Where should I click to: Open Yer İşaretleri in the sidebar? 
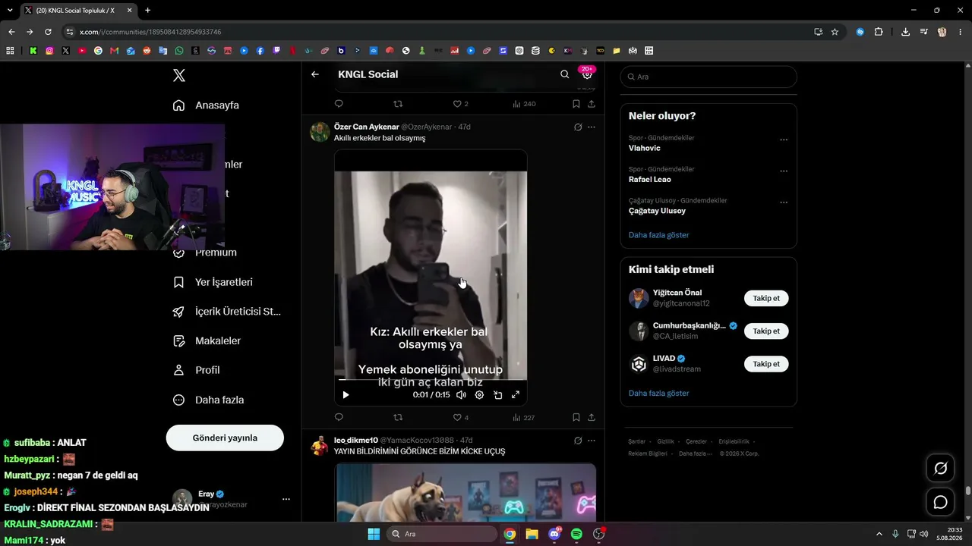pyautogui.click(x=213, y=282)
